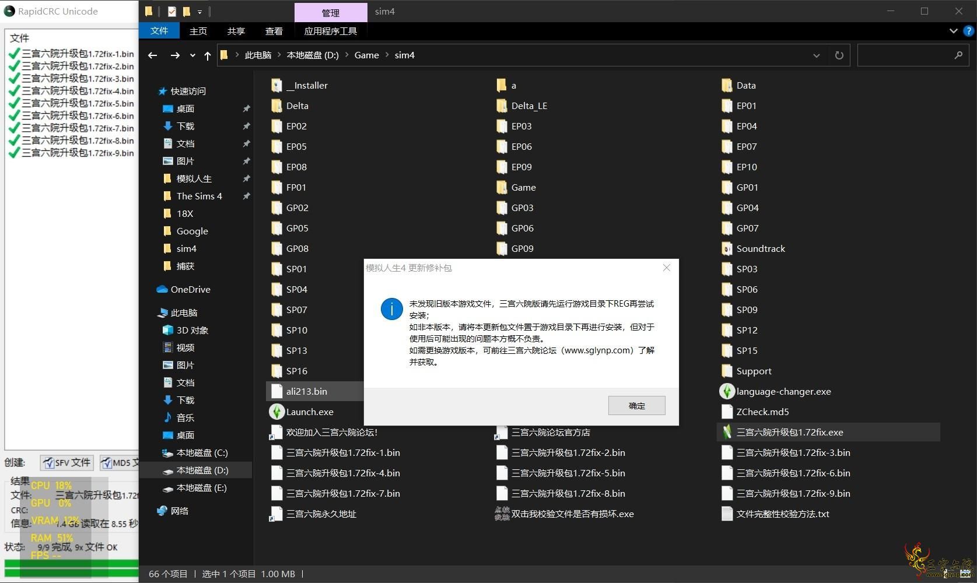This screenshot has width=977, height=583.
Task: Select OneDrive in navigation pane
Action: click(190, 289)
